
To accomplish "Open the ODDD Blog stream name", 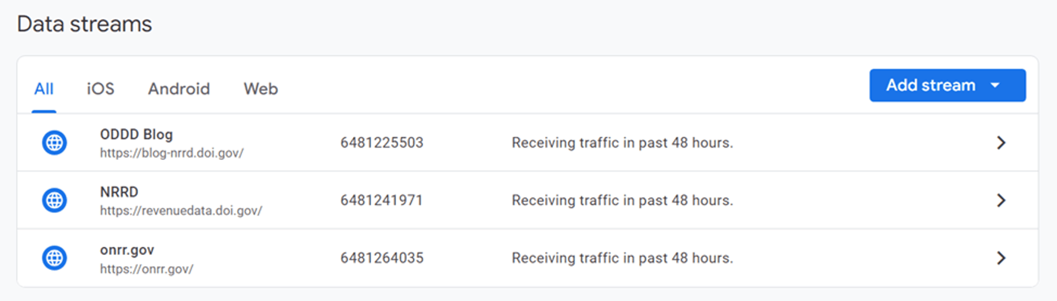I will 136,134.
